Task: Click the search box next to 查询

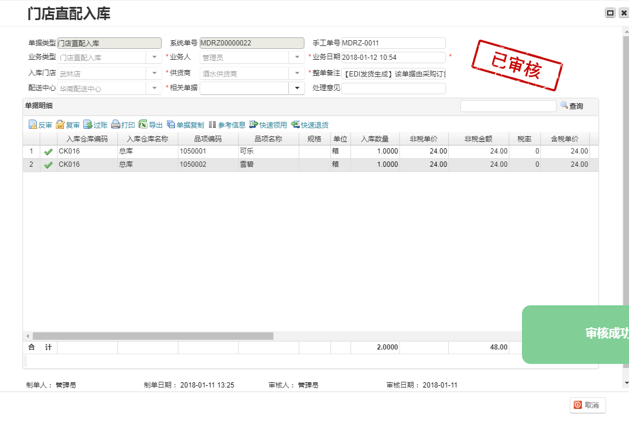Action: (508, 106)
